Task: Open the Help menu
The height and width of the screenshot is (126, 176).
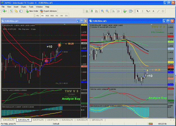Action: pos(47,7)
